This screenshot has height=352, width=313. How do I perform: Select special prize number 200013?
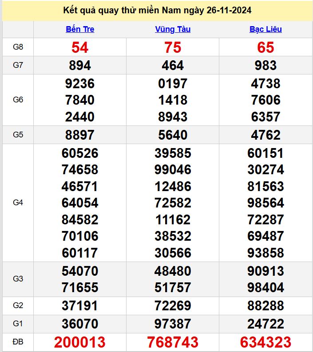[x=80, y=342]
